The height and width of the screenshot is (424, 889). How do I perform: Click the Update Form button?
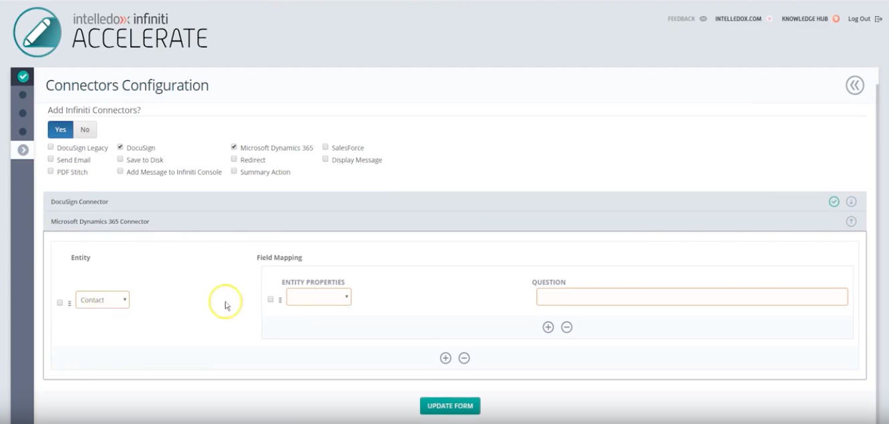click(450, 405)
